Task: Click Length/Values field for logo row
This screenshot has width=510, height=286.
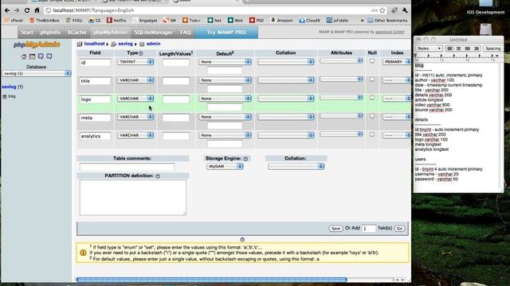Action: [175, 99]
